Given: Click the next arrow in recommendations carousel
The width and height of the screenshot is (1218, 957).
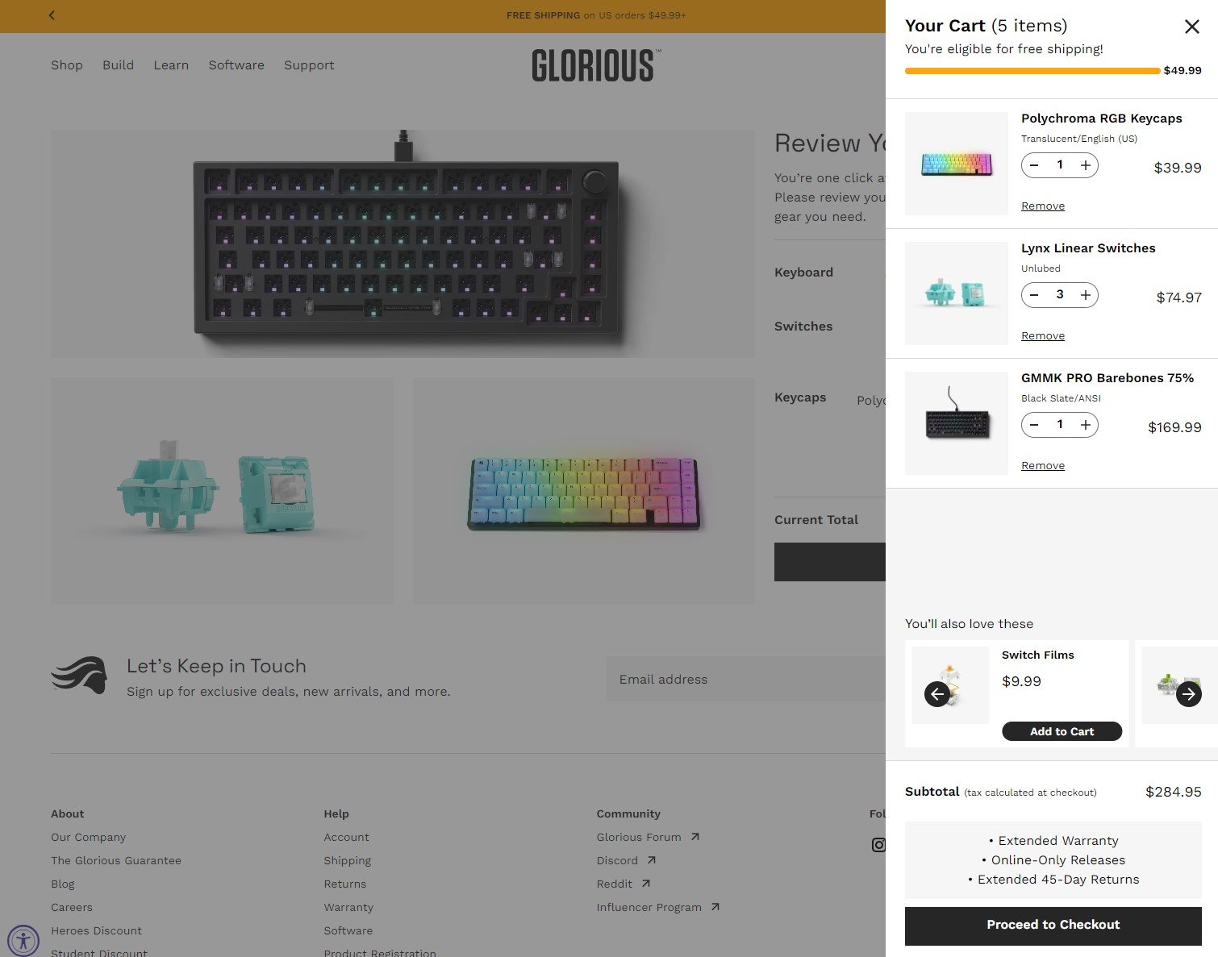Looking at the screenshot, I should [x=1188, y=694].
